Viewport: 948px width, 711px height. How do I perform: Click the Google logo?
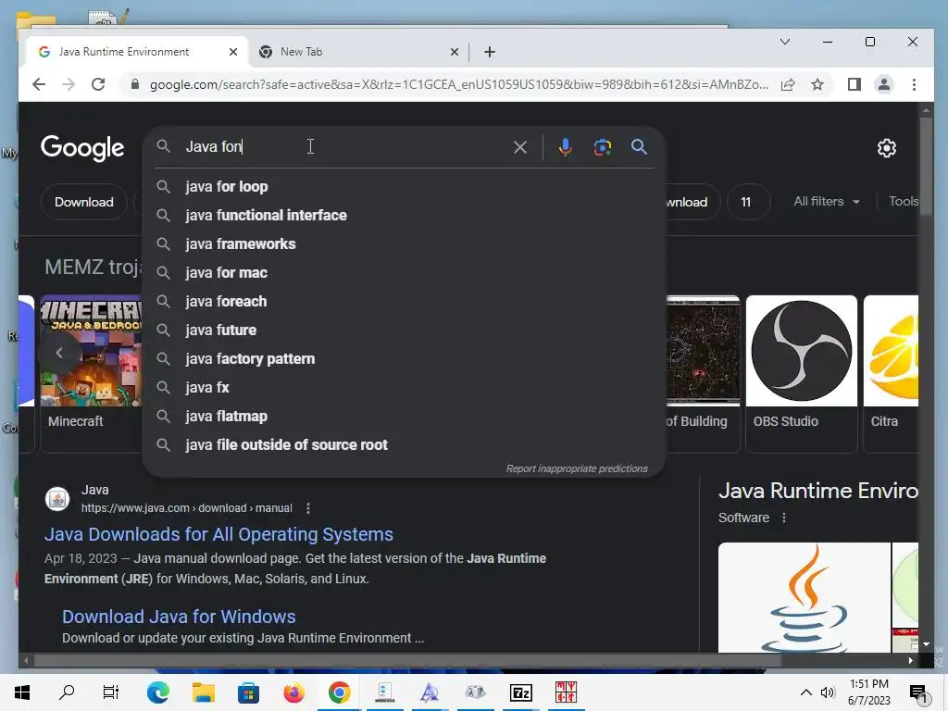[82, 148]
